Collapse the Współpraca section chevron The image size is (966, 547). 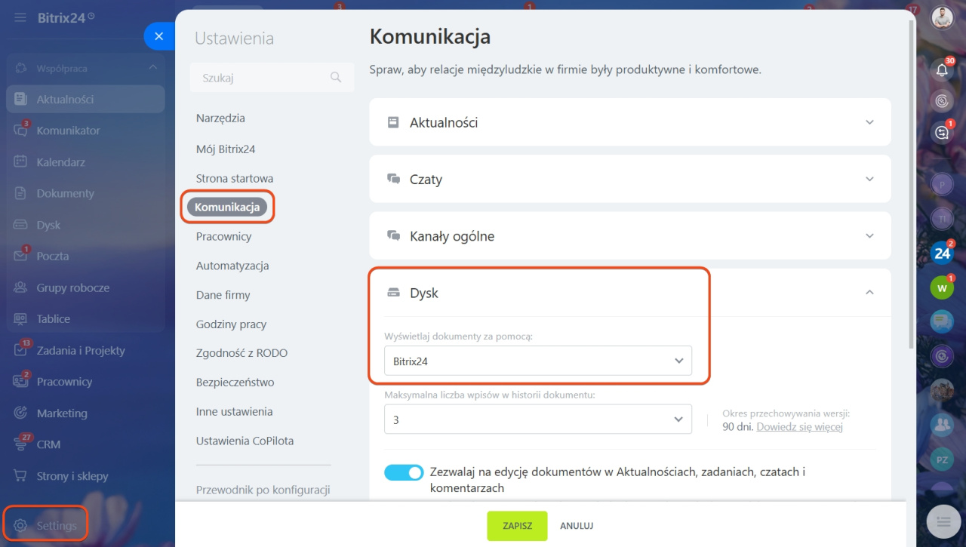(x=153, y=68)
